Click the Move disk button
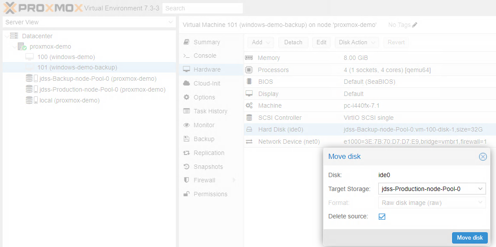Image resolution: width=496 pixels, height=247 pixels. [x=470, y=238]
